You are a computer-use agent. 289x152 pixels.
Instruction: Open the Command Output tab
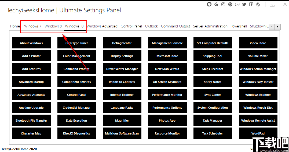coord(175,26)
